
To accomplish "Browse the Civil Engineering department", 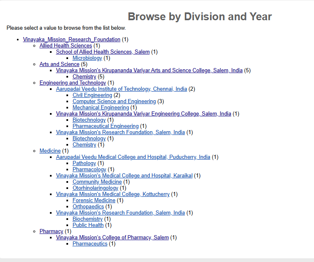I will click(92, 95).
